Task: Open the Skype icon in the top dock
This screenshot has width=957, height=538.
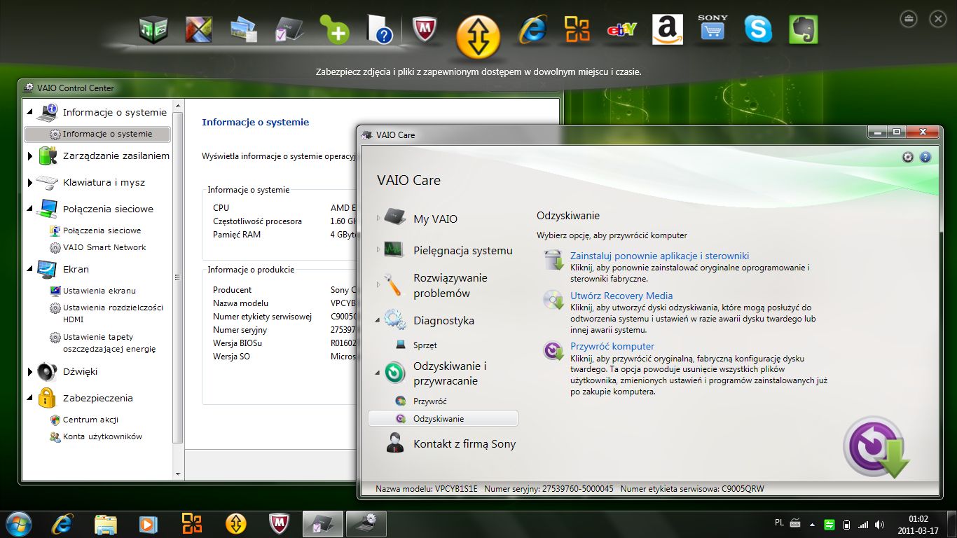Action: point(758,29)
